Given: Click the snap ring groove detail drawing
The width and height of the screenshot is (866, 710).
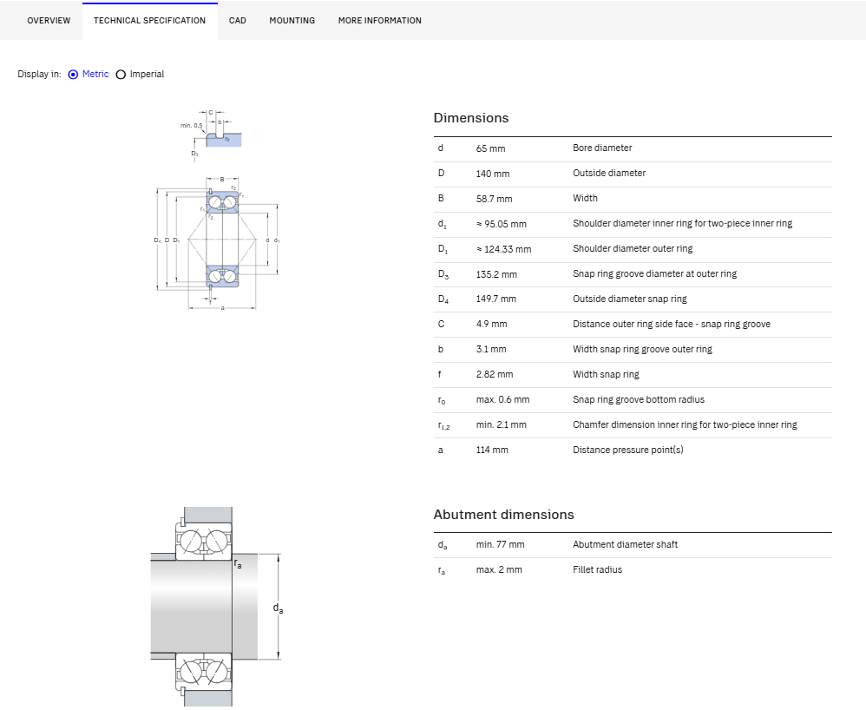Looking at the screenshot, I should pos(211,135).
